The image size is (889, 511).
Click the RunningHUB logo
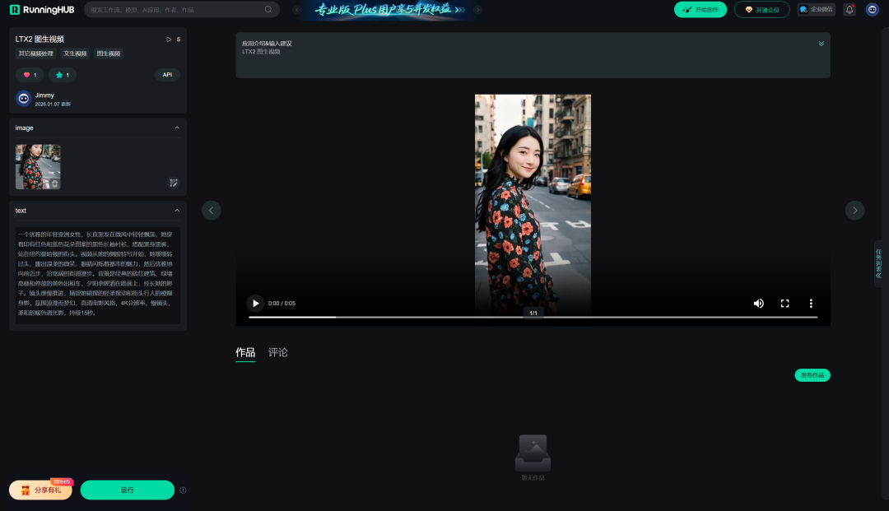click(x=42, y=10)
